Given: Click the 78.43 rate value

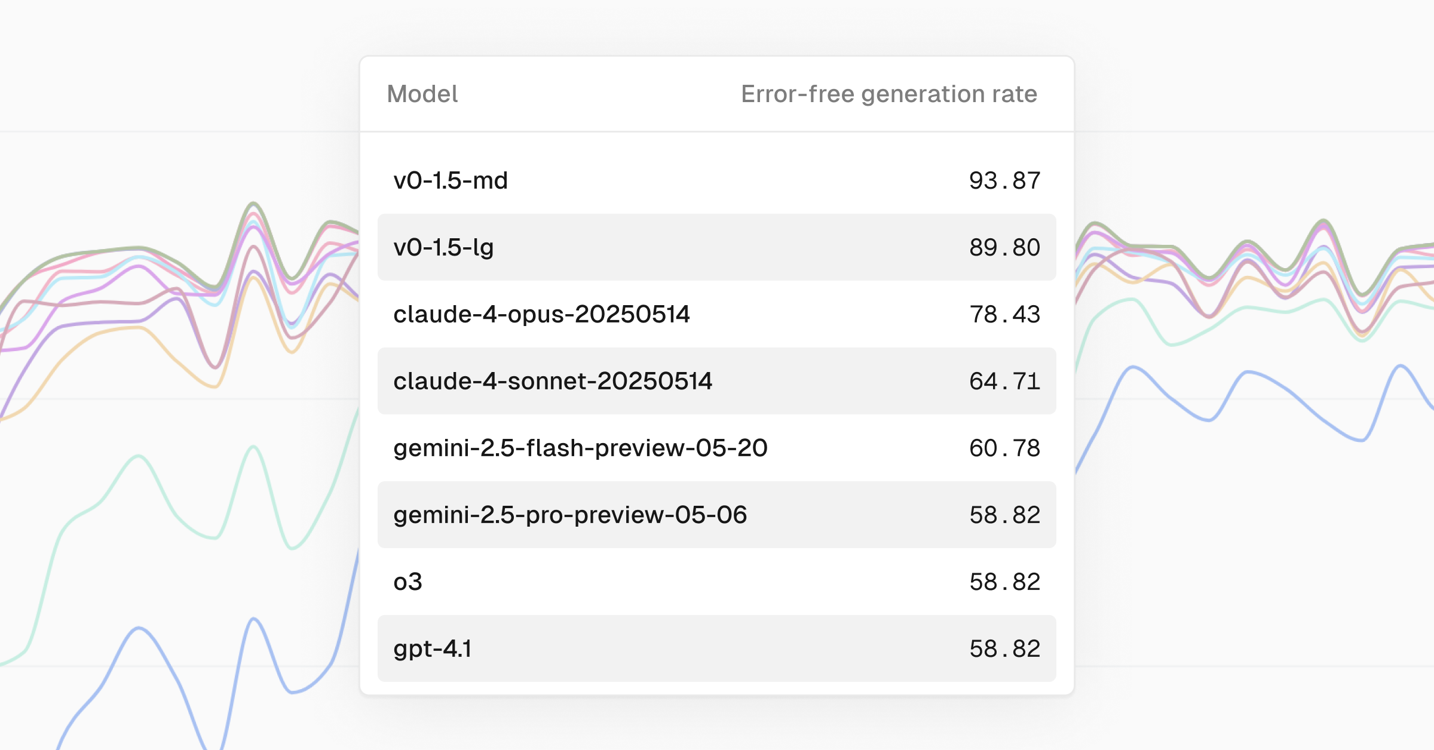Looking at the screenshot, I should coord(1004,314).
